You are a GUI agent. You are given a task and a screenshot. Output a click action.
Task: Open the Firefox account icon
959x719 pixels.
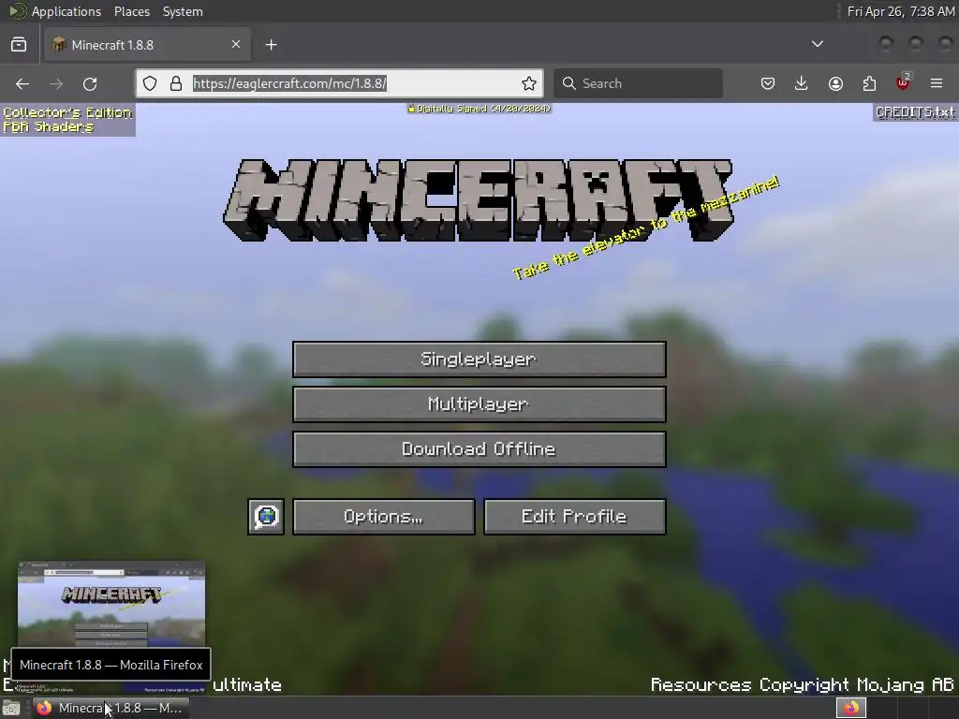click(835, 83)
